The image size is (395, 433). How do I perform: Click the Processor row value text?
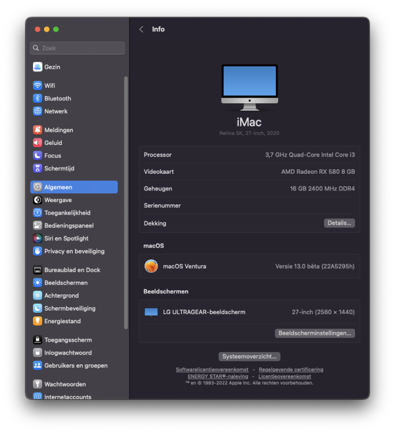click(x=310, y=155)
